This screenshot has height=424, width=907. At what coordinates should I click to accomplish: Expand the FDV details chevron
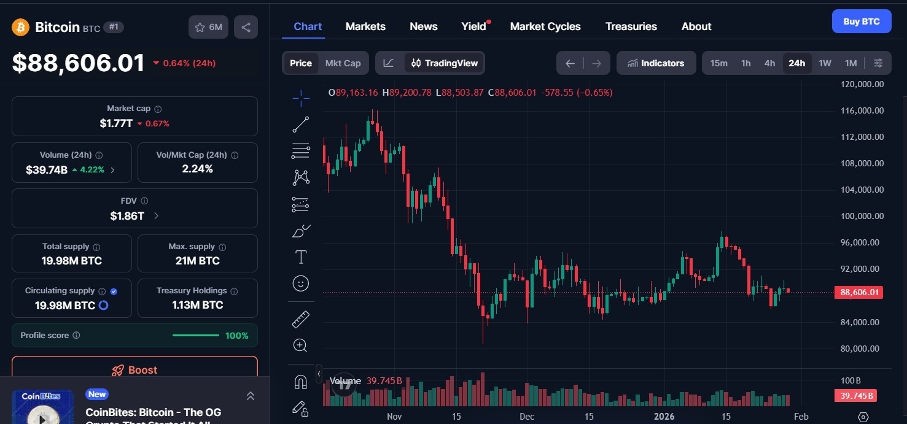click(x=156, y=216)
